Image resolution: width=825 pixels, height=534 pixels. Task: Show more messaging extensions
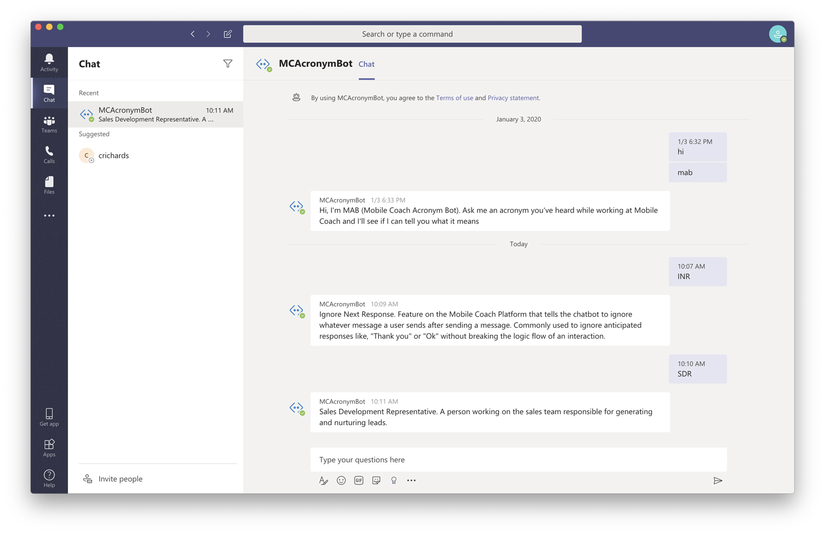tap(411, 480)
